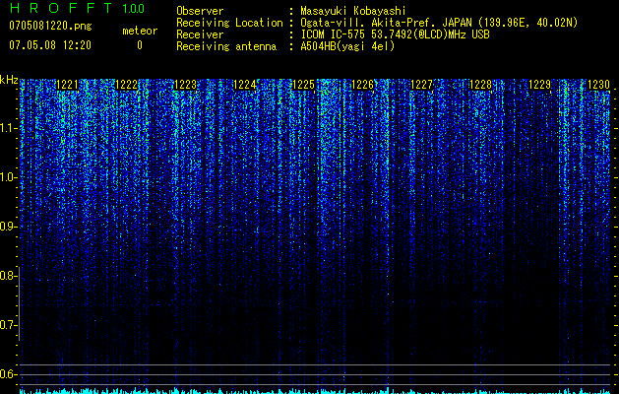Click the 1224 time marker
The height and width of the screenshot is (394, 619).
click(245, 85)
